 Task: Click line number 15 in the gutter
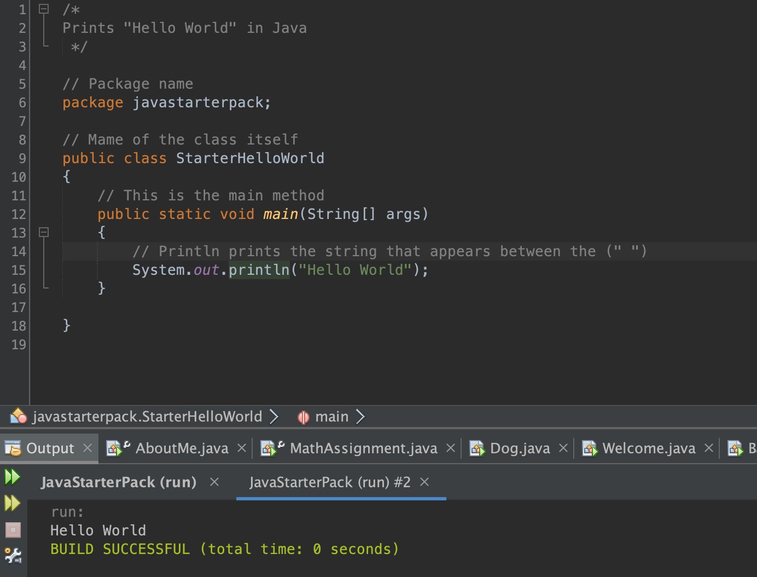[19, 270]
